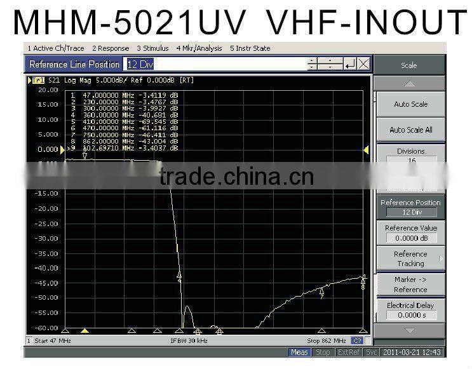This screenshot has height=369, width=472.
Task: Confirm entry with the Enter arrow icon
Action: (350, 64)
